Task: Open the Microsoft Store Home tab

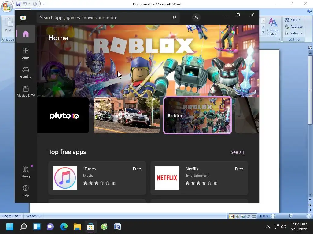Action: (26, 34)
